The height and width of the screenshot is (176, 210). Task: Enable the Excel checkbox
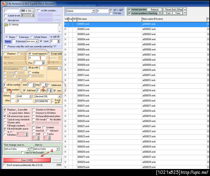pyautogui.click(x=52, y=100)
